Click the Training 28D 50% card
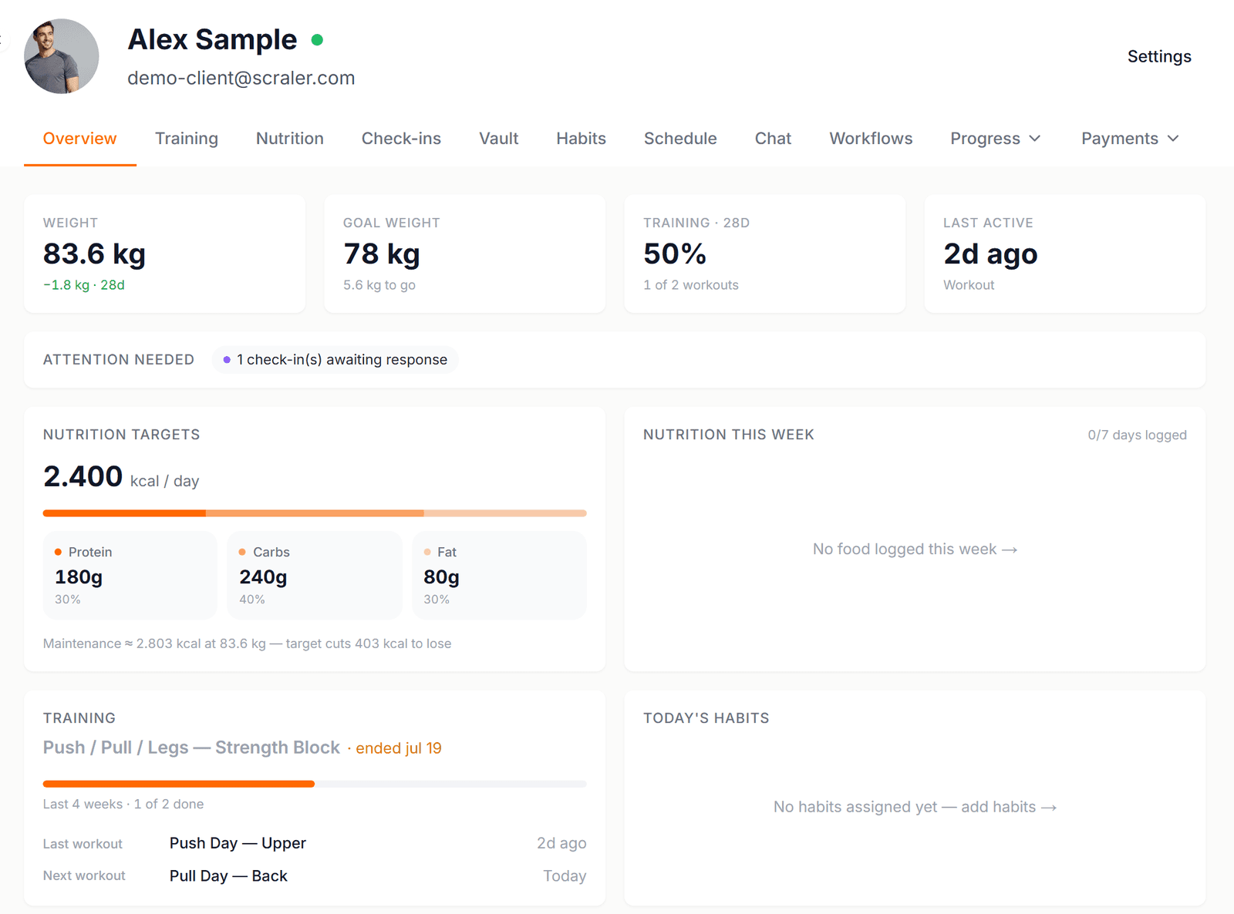1234x914 pixels. click(765, 254)
